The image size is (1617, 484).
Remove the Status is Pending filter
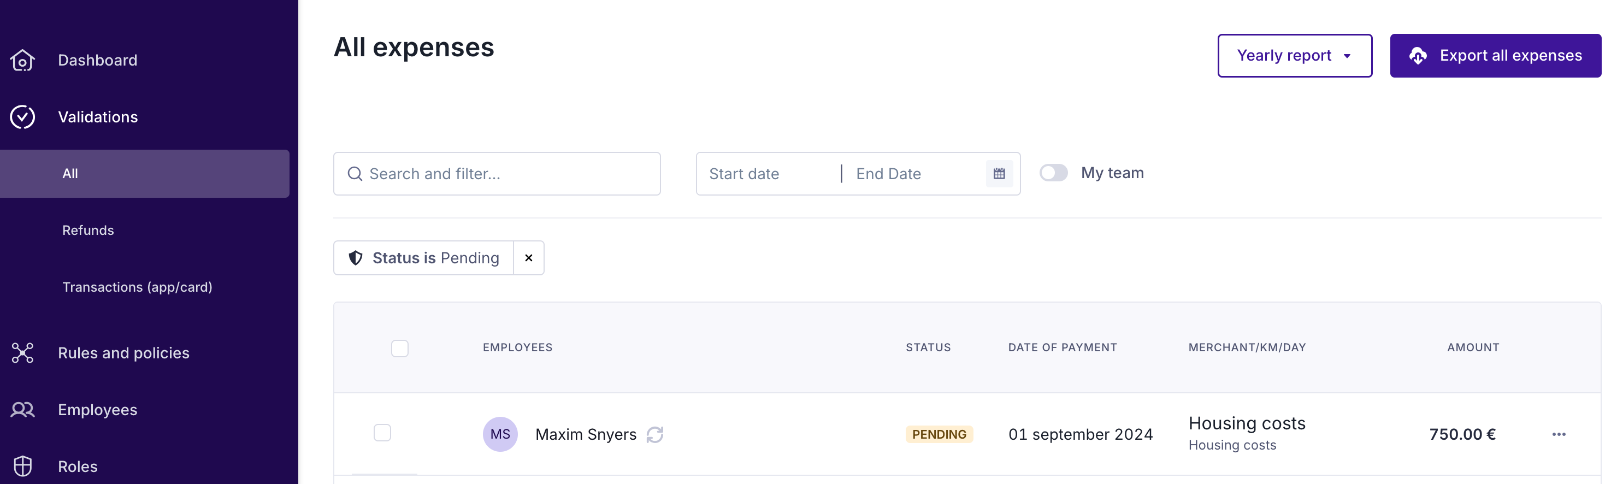[x=529, y=258]
